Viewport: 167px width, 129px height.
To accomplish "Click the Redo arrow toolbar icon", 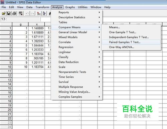I will pyautogui.click(x=32, y=13).
